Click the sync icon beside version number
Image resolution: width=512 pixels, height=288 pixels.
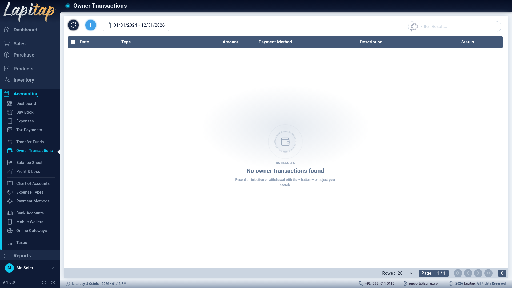pos(44,282)
